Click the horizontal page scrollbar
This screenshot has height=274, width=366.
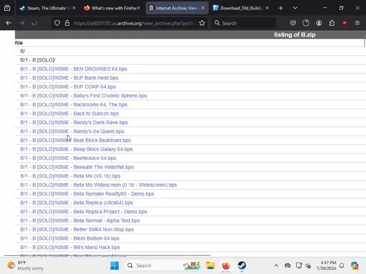(107, 255)
